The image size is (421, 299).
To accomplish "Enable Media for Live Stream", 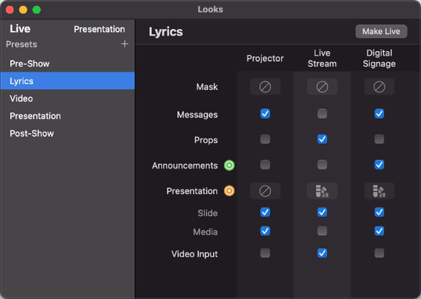I will coord(322,231).
